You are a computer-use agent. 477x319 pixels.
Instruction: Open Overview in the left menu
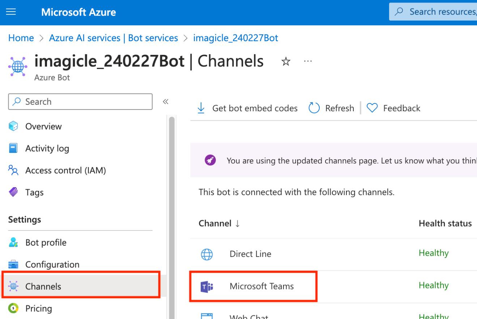43,126
